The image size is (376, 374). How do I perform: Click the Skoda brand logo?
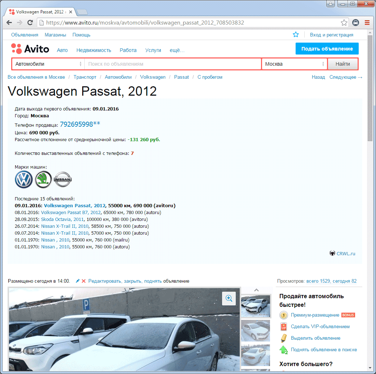43,179
